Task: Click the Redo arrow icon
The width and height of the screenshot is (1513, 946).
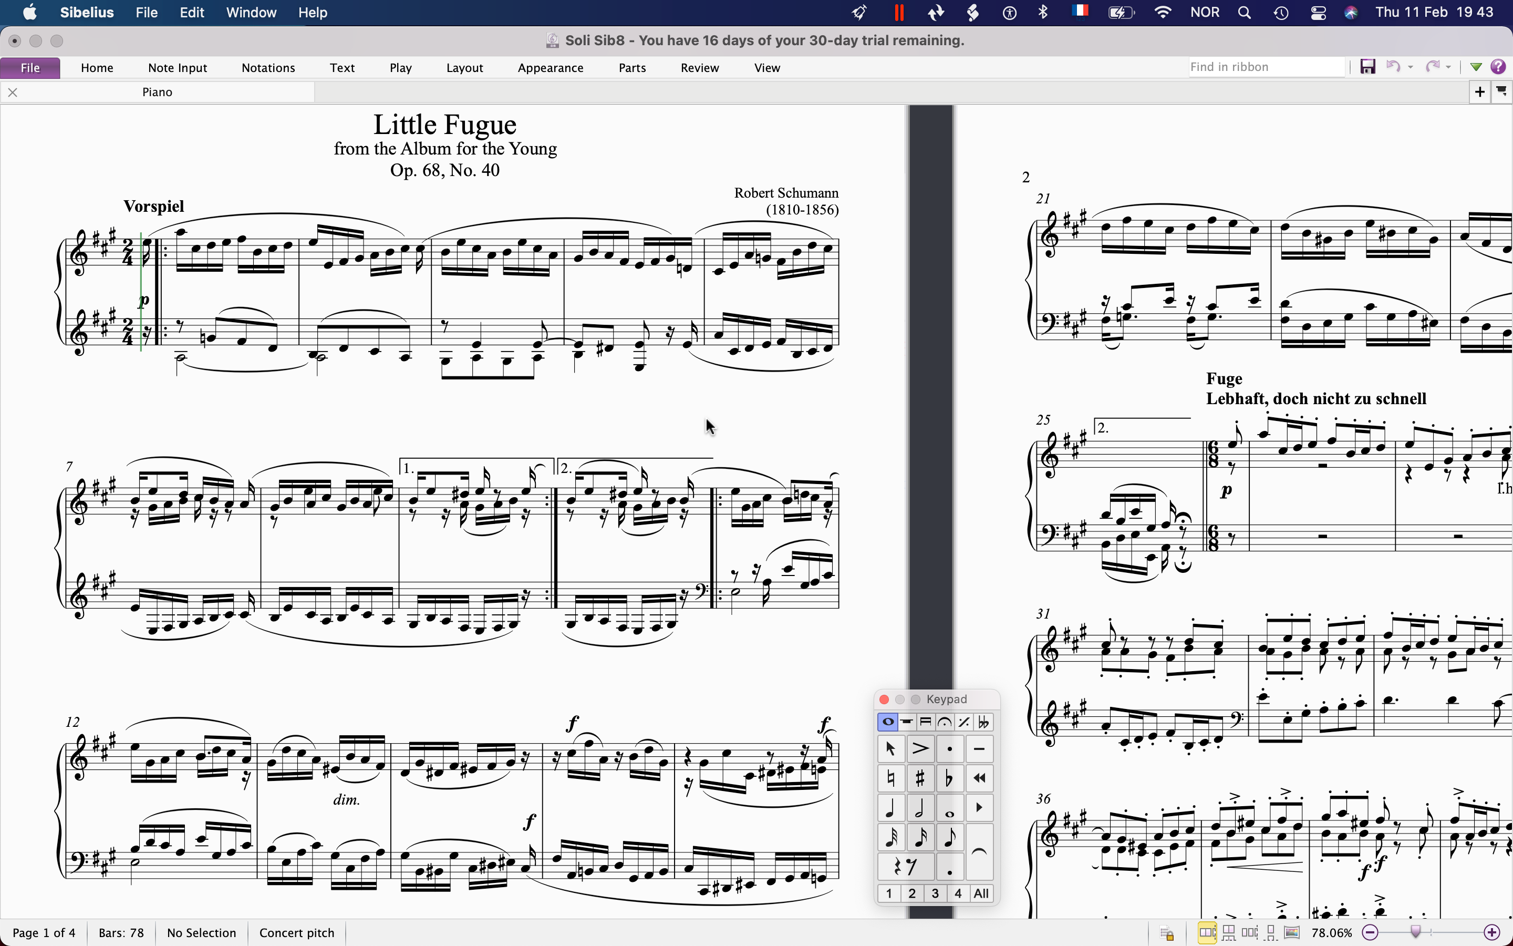Action: point(1432,67)
